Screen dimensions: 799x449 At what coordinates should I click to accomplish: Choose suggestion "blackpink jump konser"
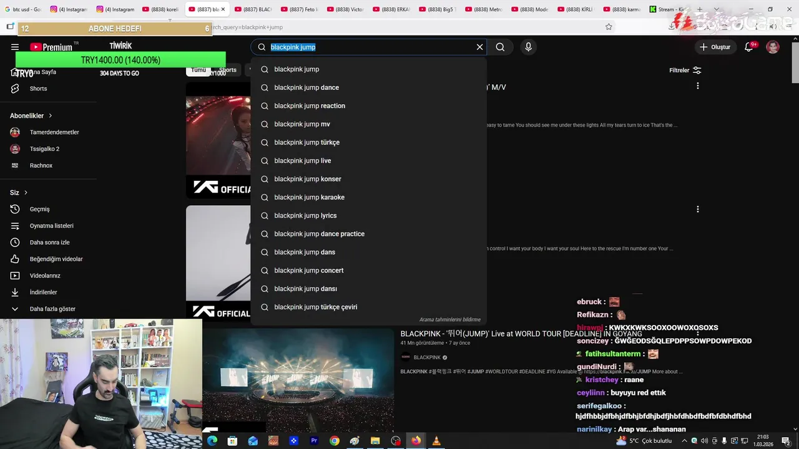(x=369, y=179)
